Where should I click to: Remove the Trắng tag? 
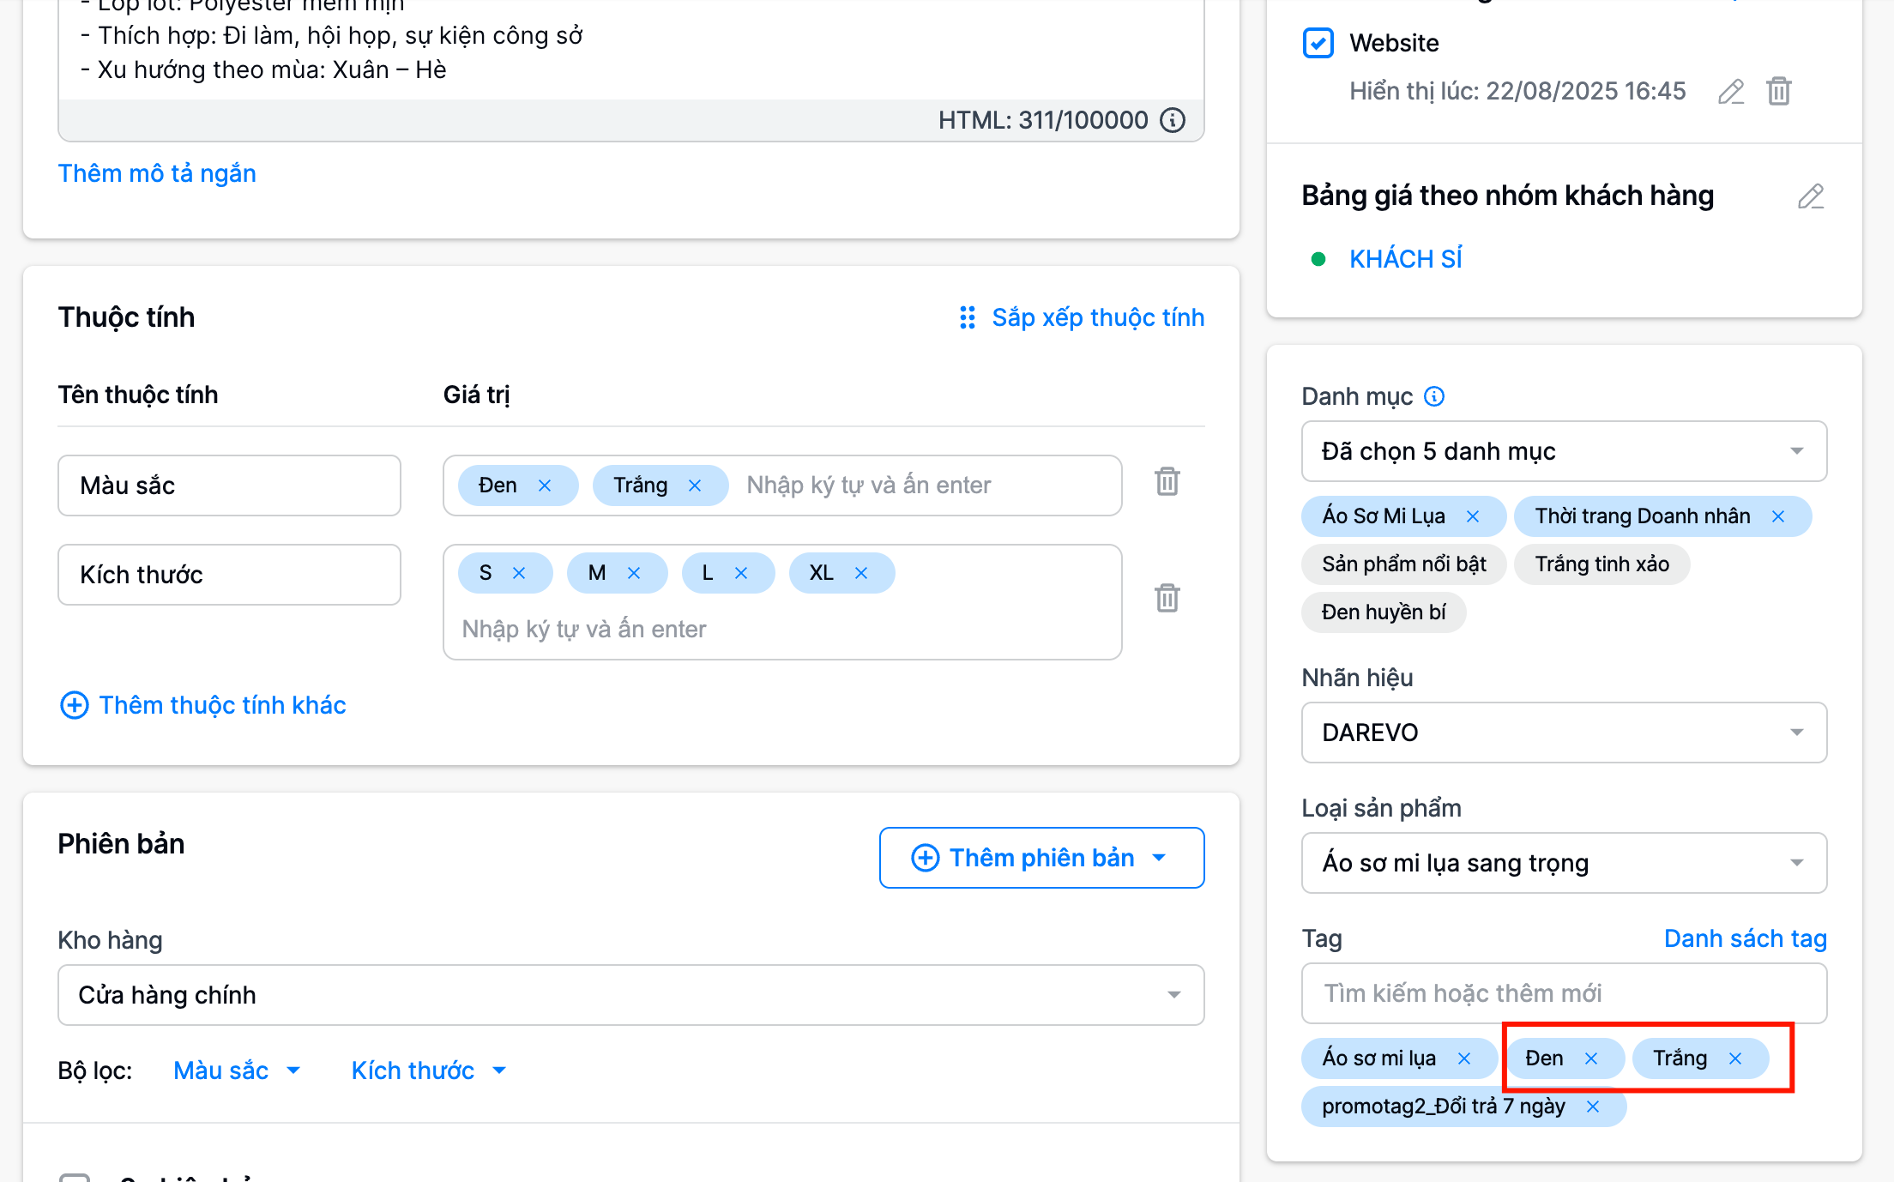1735,1058
